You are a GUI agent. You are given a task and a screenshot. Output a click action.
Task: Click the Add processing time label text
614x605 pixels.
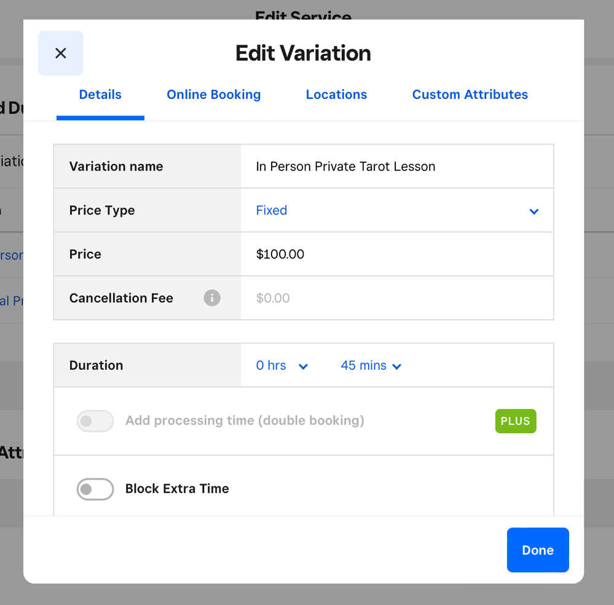coord(245,421)
